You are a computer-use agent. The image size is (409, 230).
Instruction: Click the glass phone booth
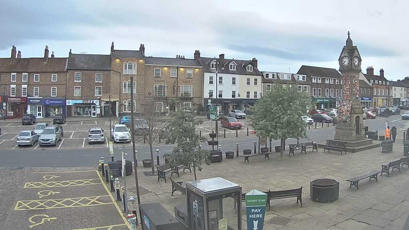tap(214, 204)
